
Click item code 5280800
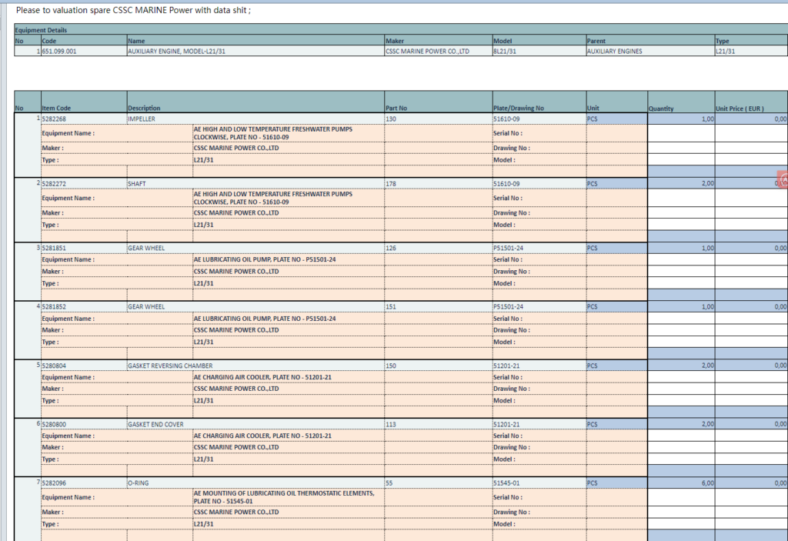tap(84, 424)
